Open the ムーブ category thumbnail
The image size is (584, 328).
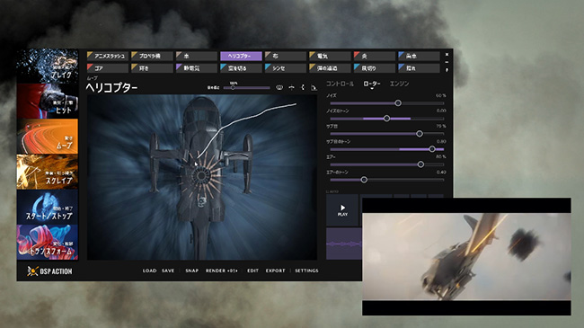[x=48, y=136]
